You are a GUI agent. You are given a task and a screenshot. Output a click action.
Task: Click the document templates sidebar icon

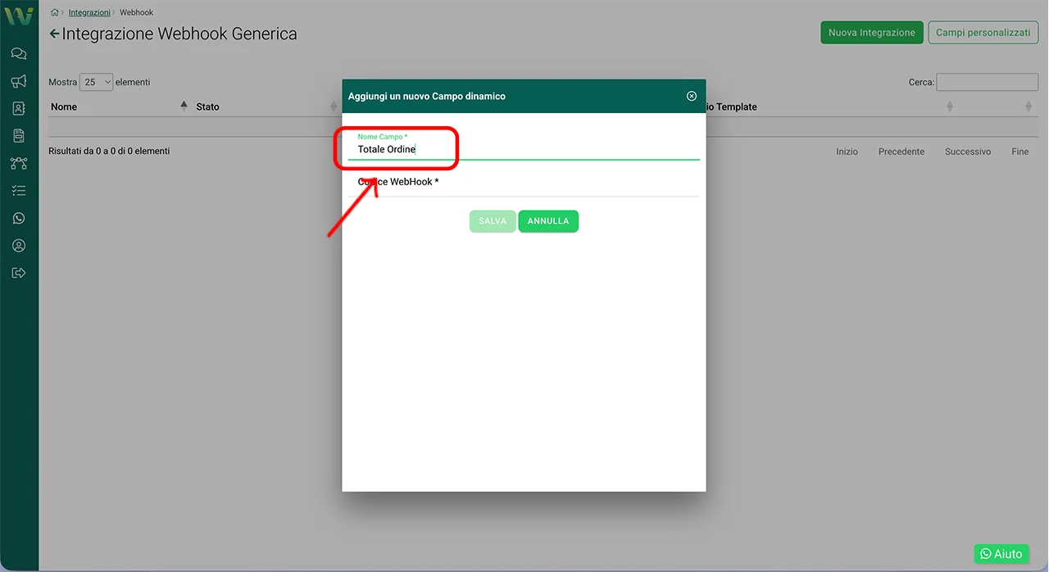19,136
